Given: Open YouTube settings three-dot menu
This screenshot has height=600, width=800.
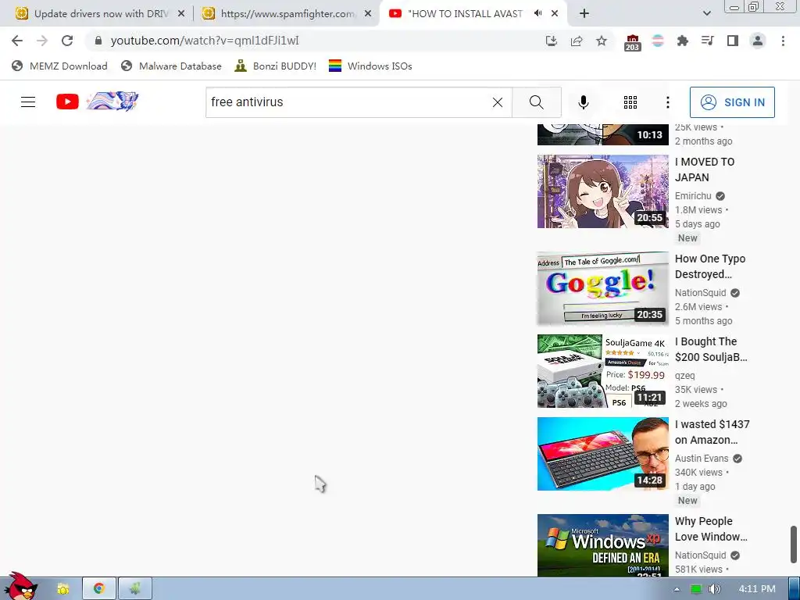Looking at the screenshot, I should (667, 102).
